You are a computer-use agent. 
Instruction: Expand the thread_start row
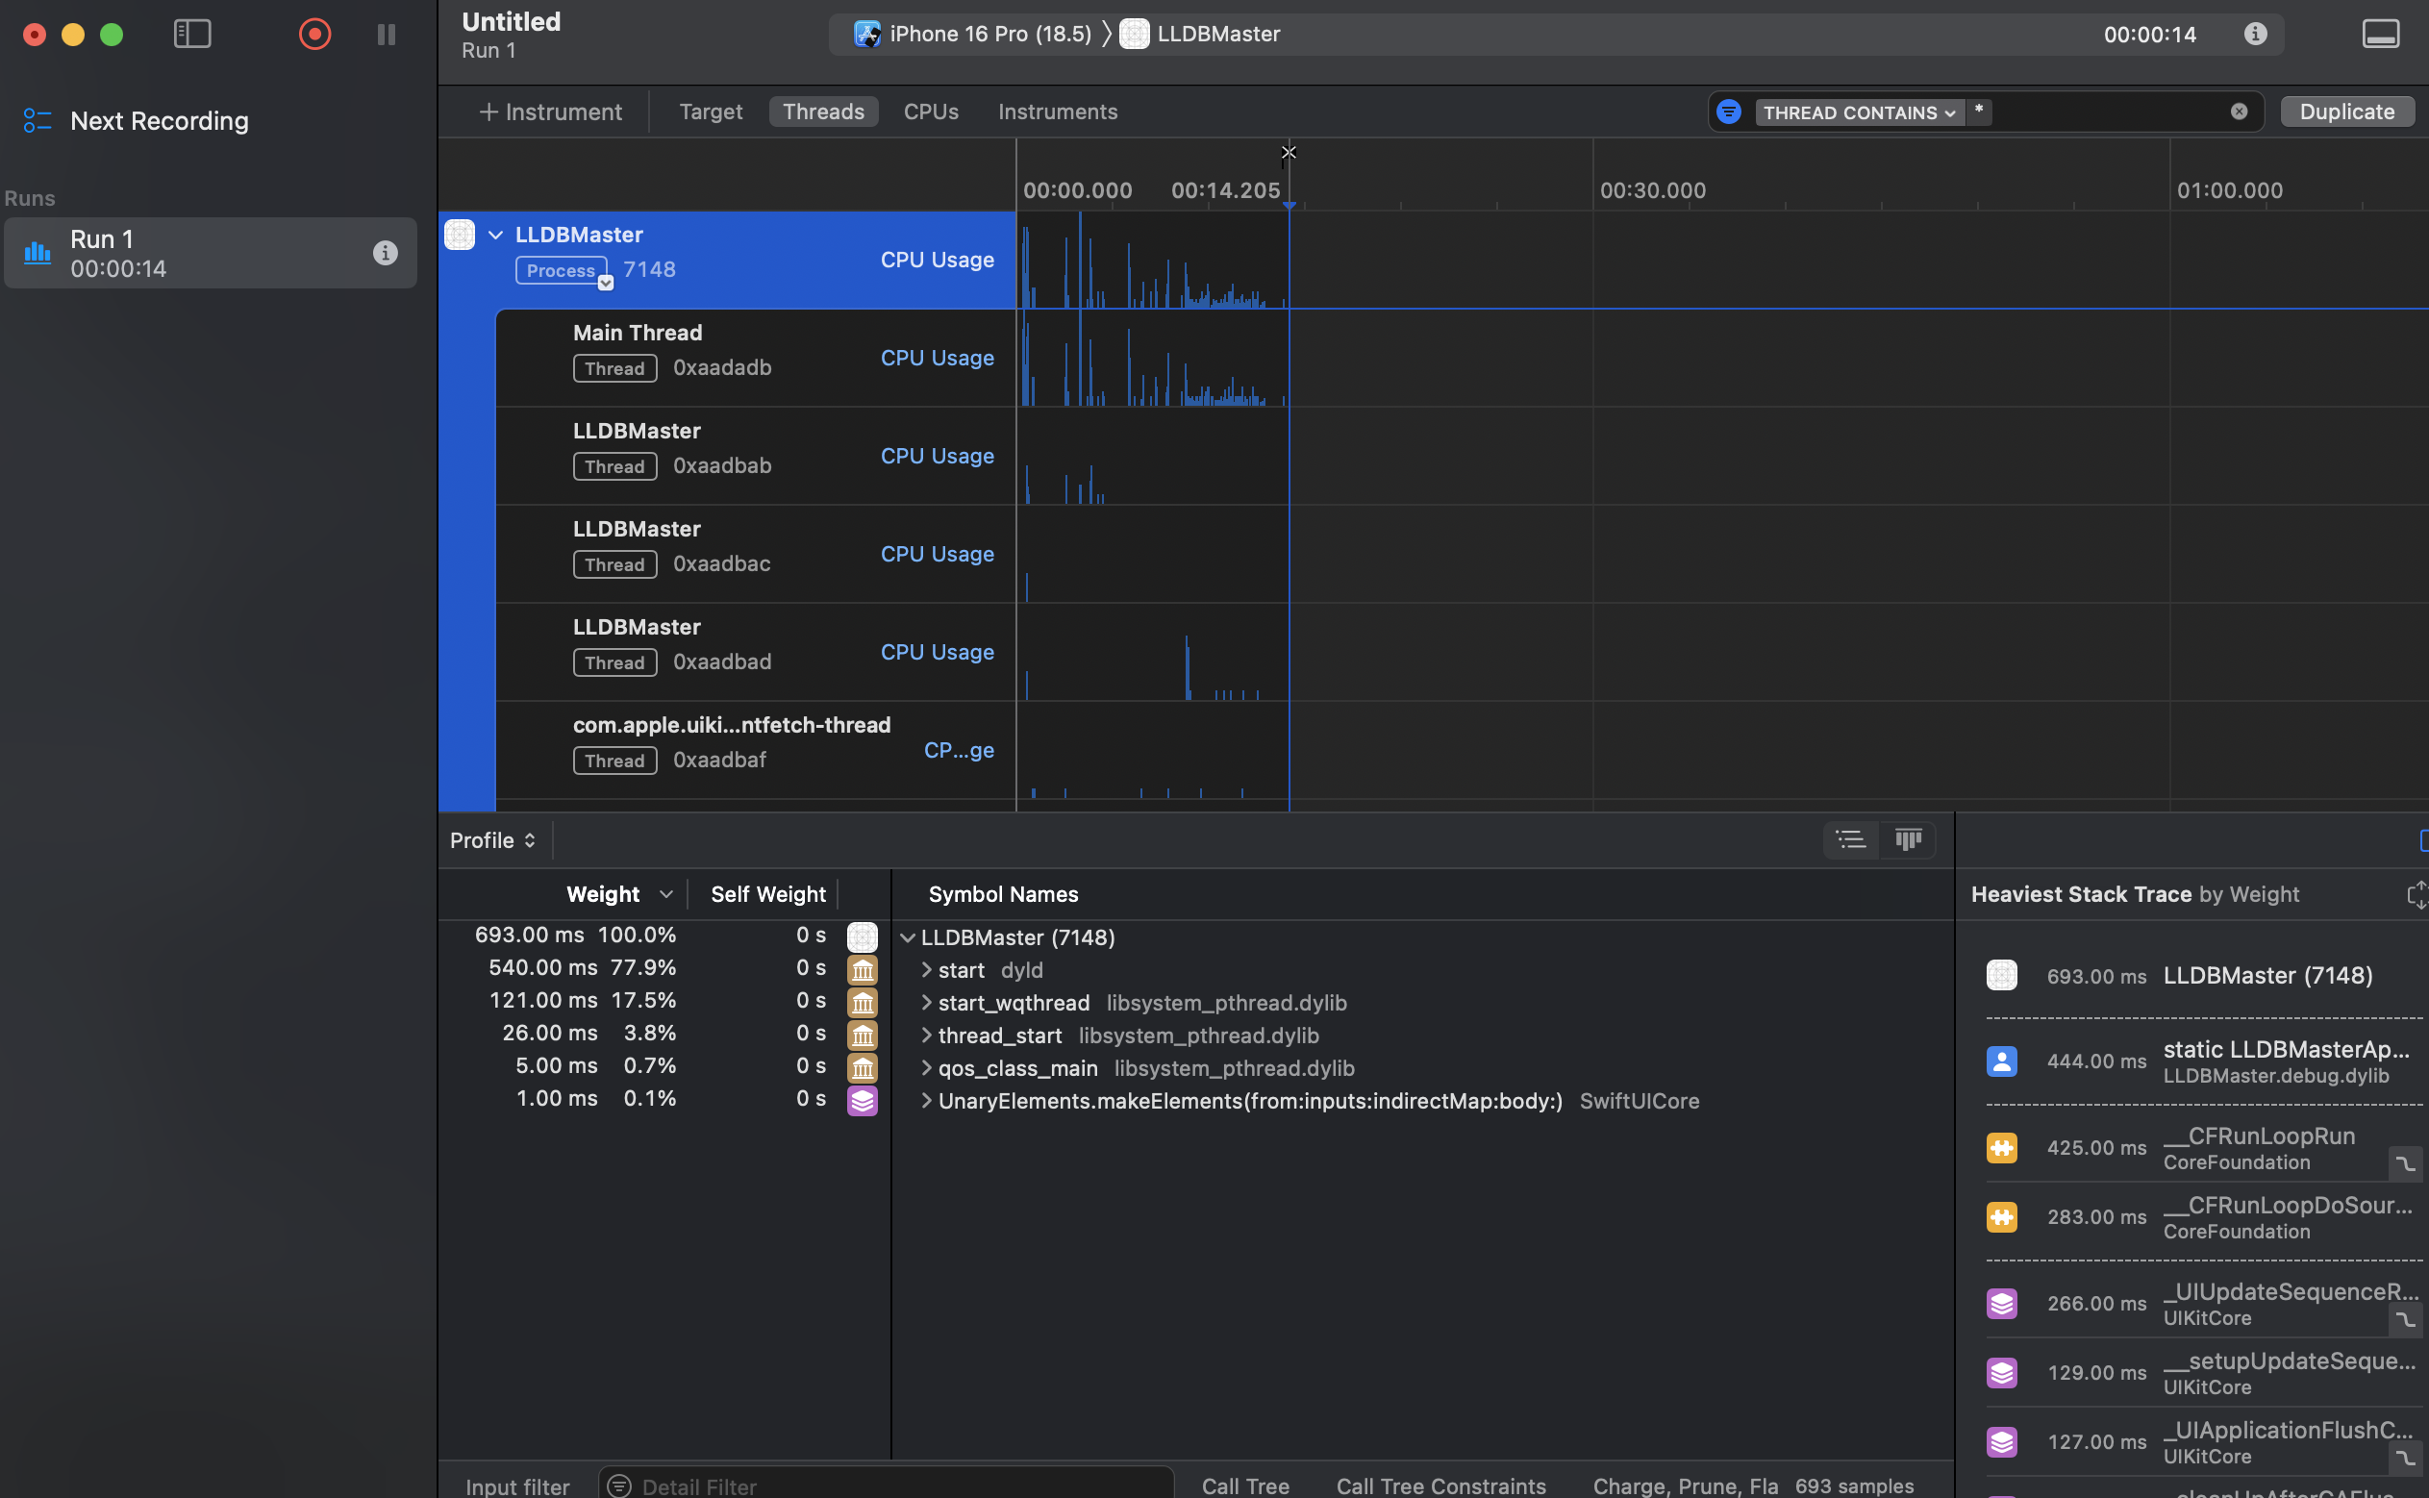(926, 1036)
